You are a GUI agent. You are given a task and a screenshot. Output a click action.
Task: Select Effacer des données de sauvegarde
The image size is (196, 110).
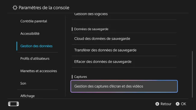[124, 61]
